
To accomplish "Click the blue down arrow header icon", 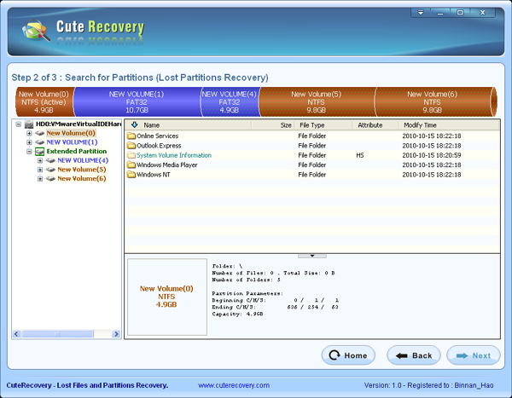I will pyautogui.click(x=134, y=125).
